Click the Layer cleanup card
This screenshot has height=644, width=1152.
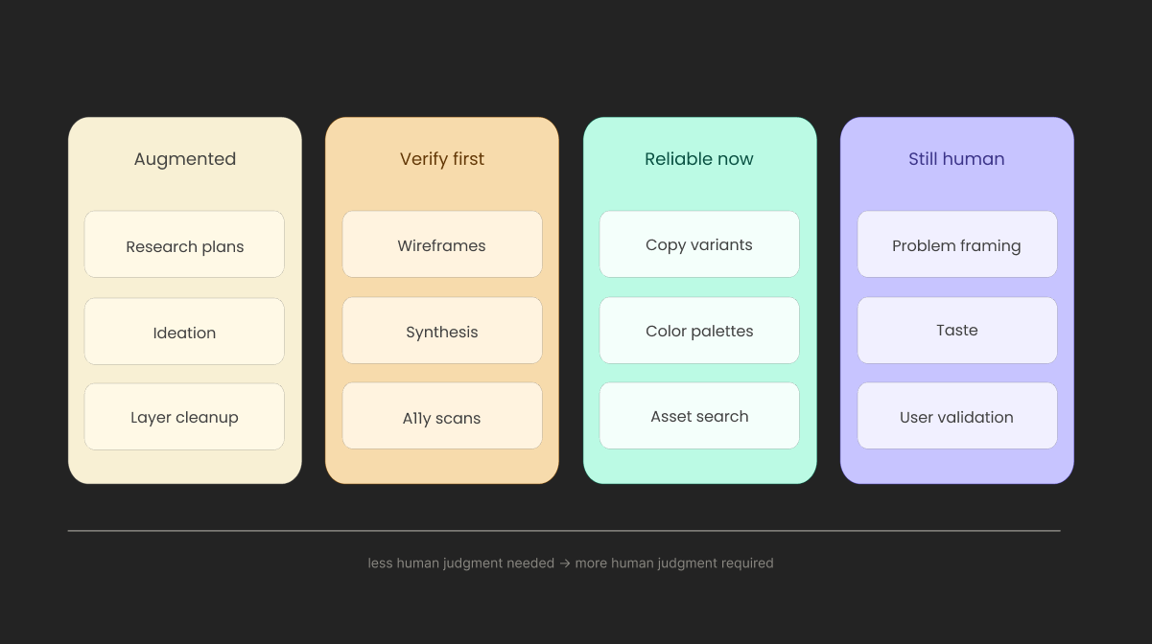(184, 417)
